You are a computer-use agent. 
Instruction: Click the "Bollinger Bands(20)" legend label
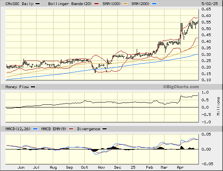pyautogui.click(x=70, y=4)
